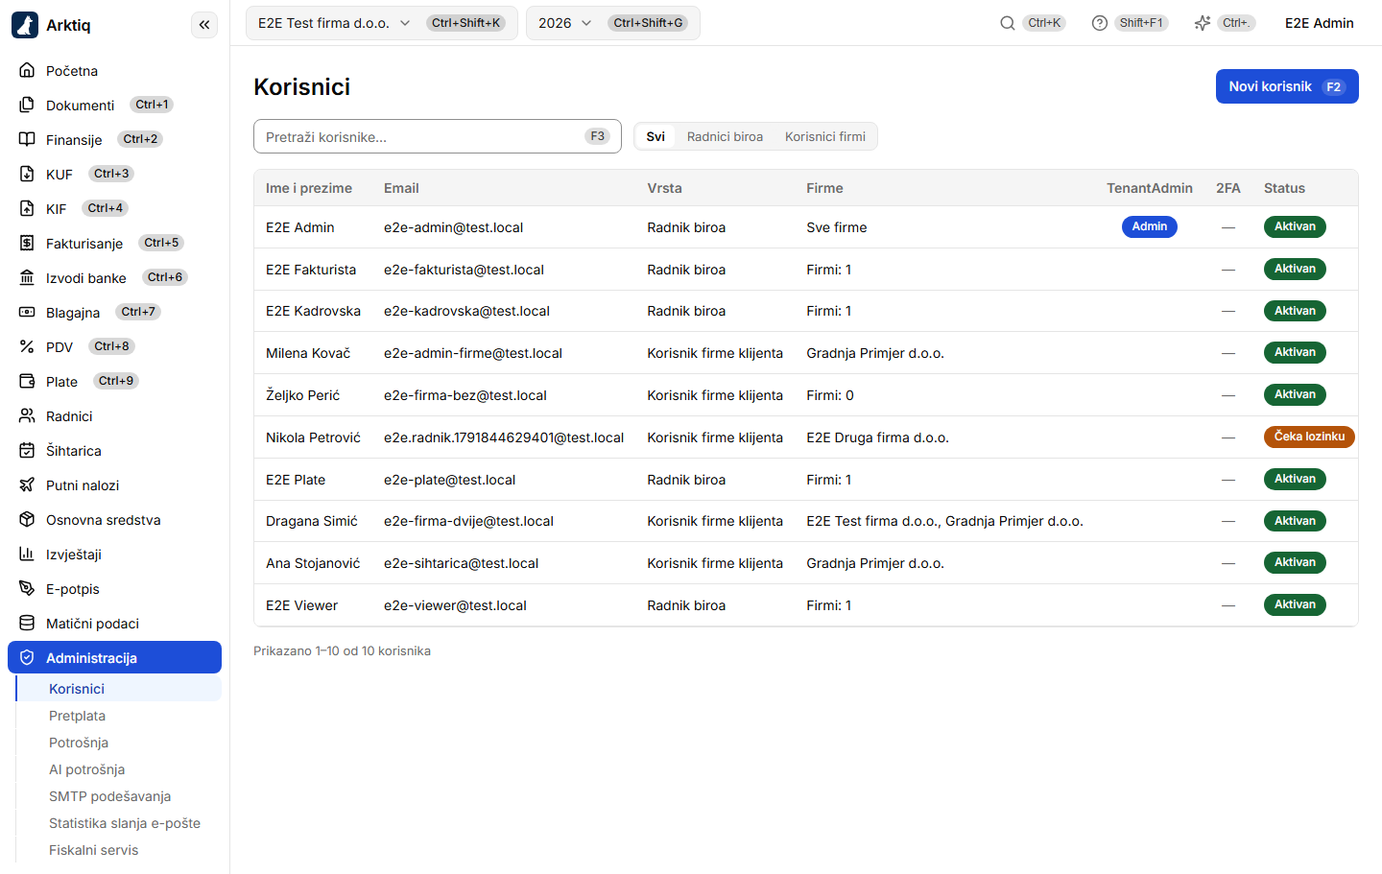1382x874 pixels.
Task: Open the AI assistant sparkle icon
Action: [1203, 23]
